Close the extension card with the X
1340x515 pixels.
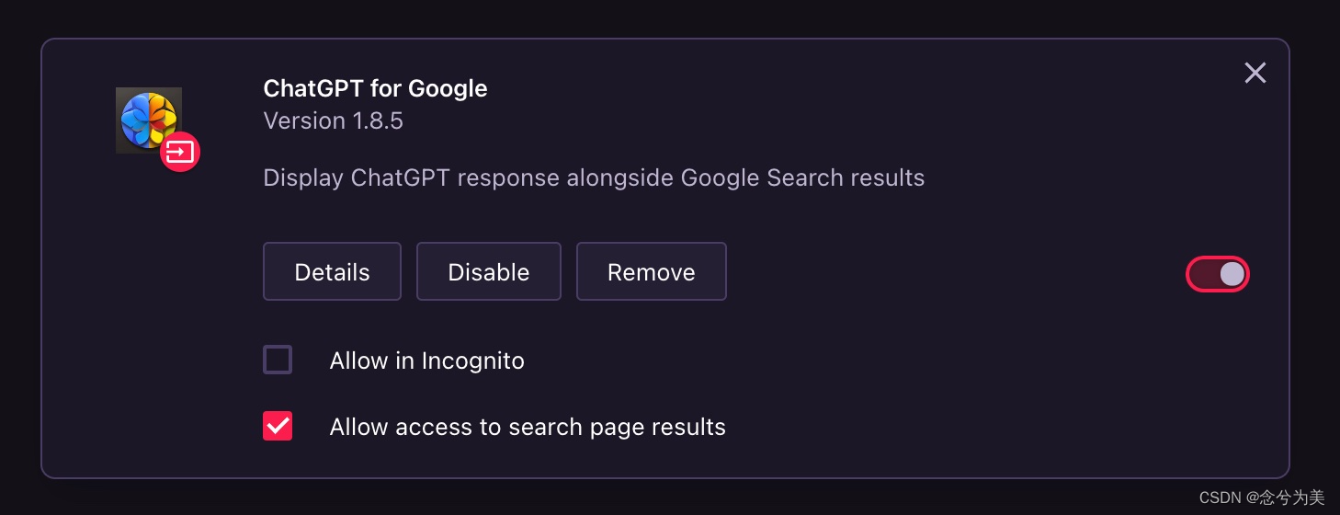(x=1255, y=73)
